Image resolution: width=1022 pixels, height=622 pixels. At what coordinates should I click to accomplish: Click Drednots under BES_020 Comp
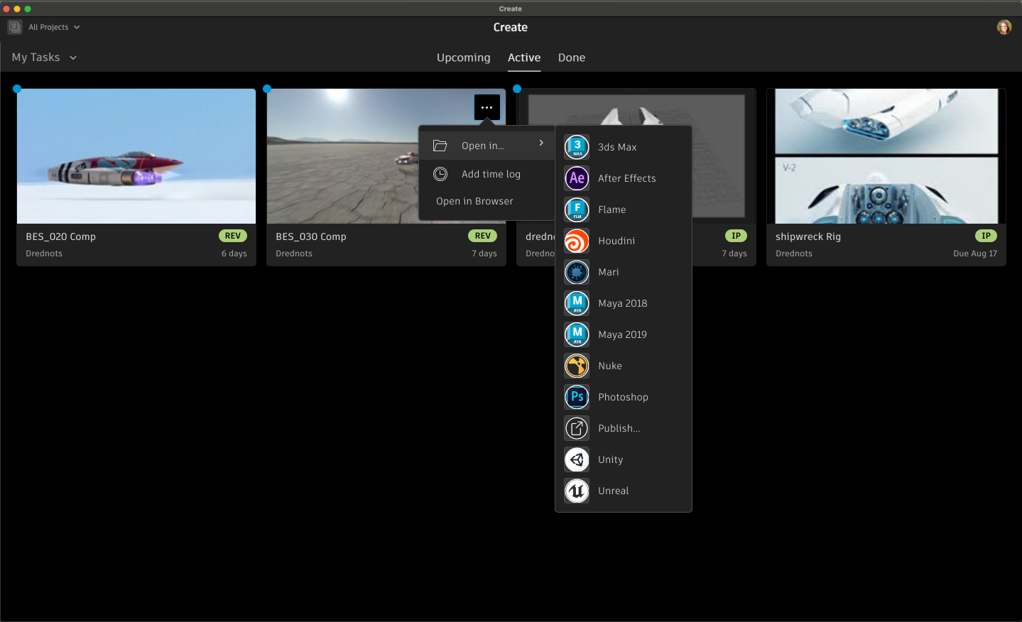pos(44,253)
